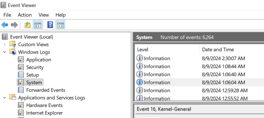Open the Hardware Events label
Screen dimensions: 264x118
click(x=44, y=105)
